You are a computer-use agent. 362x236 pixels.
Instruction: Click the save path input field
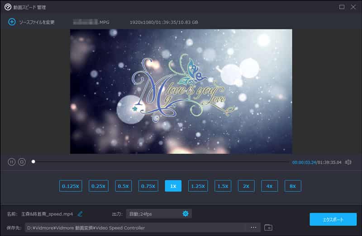136,227
